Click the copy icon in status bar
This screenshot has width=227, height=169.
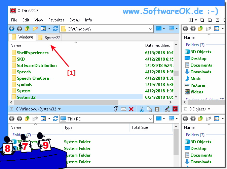tap(149, 109)
